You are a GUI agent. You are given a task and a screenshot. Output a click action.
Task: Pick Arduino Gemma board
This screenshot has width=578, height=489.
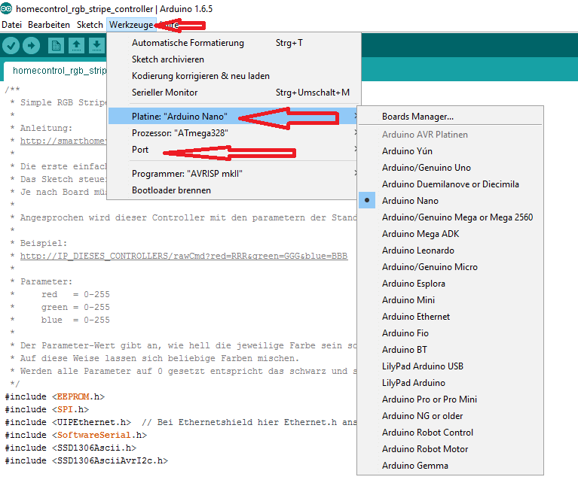450,466
